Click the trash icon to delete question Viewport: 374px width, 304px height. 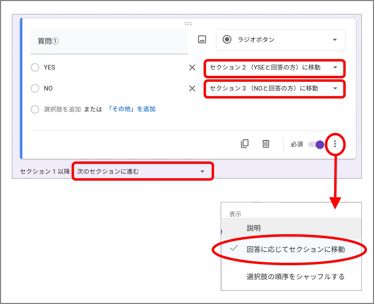[x=266, y=144]
